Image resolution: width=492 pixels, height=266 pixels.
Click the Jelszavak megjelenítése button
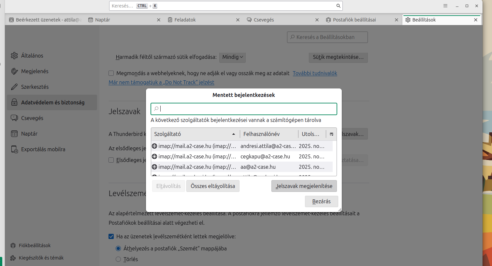click(x=304, y=186)
